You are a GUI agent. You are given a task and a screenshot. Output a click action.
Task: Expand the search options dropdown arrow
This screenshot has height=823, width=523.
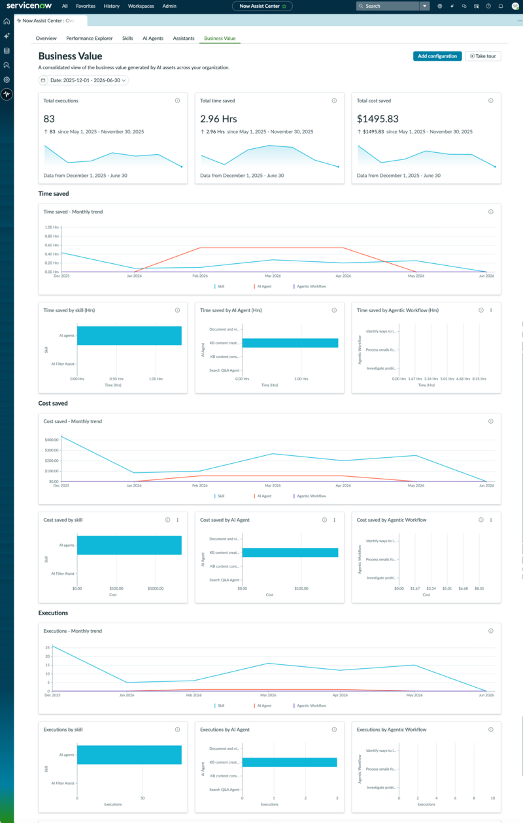pyautogui.click(x=425, y=6)
